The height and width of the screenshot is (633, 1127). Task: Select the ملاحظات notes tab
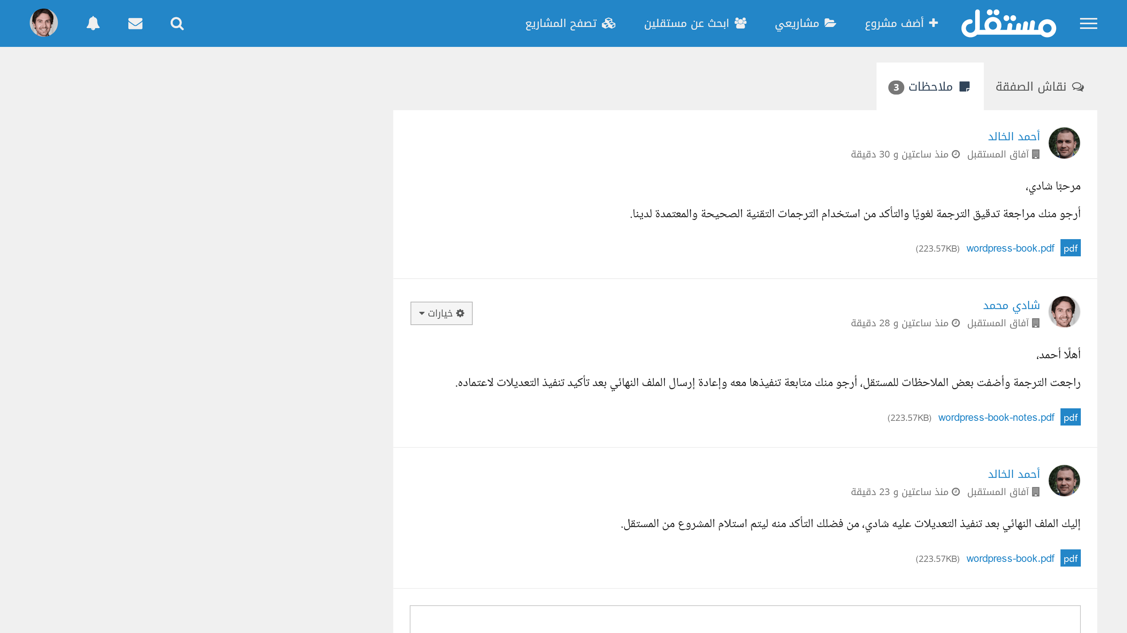[x=930, y=86]
